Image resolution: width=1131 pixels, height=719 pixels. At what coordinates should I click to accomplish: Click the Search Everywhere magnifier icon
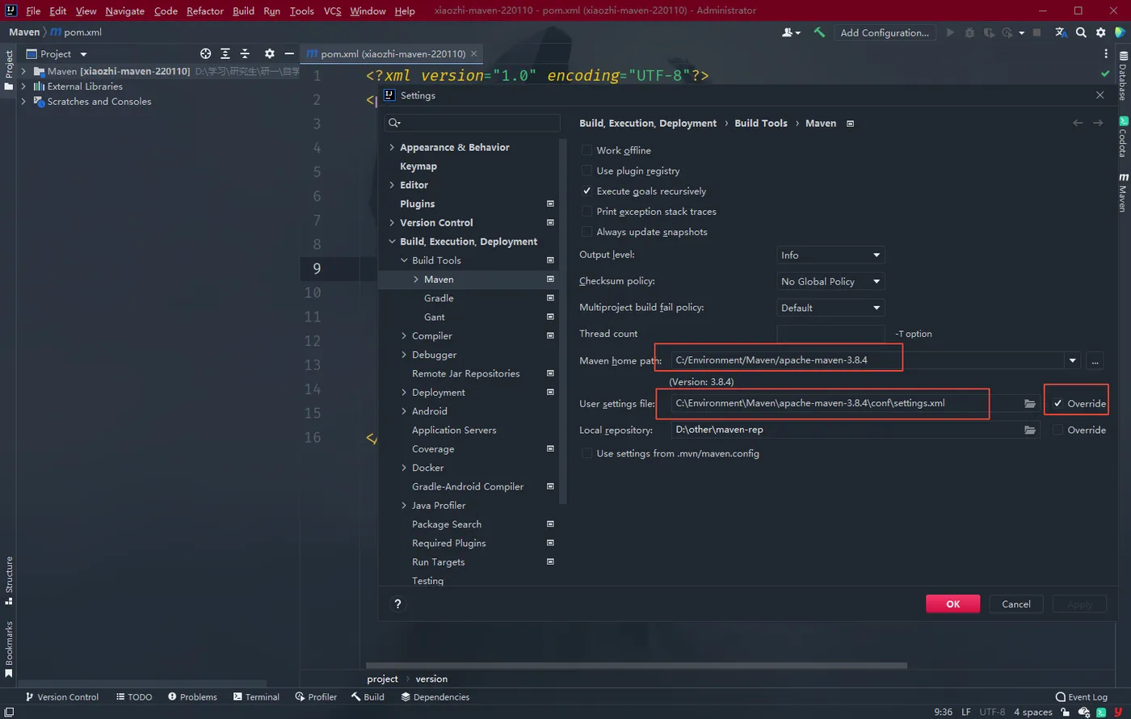click(x=1081, y=32)
